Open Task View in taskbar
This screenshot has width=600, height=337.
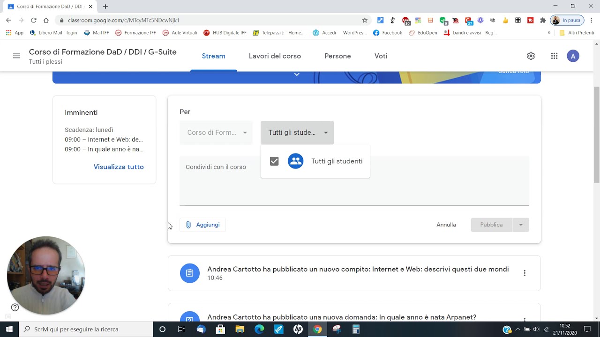click(181, 330)
